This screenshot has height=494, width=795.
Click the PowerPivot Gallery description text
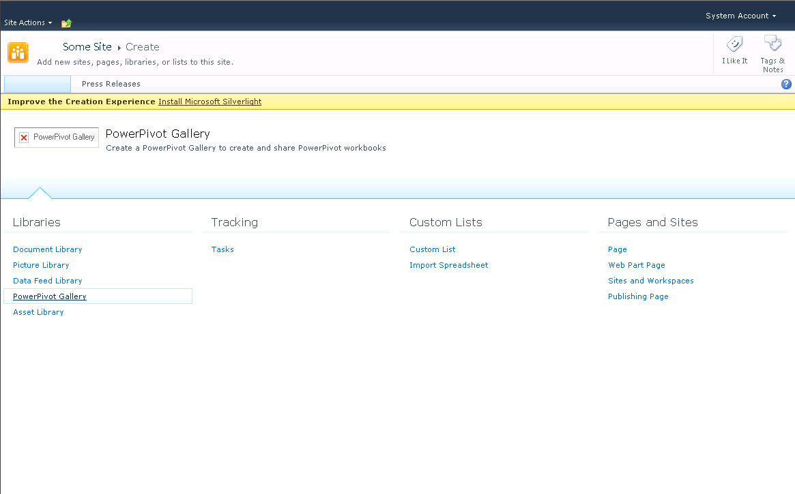246,148
